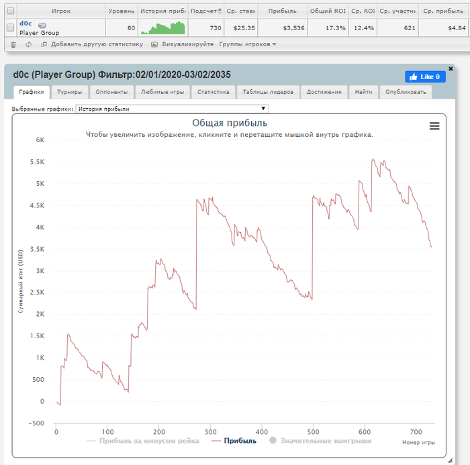Switch to the Графики tab
470x465 pixels.
32,92
